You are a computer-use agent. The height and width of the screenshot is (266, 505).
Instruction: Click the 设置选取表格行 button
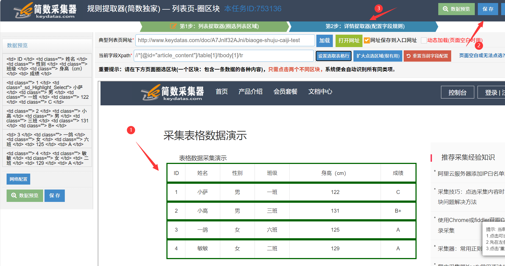333,56
